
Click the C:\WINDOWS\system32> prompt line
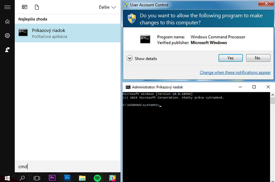(142, 105)
